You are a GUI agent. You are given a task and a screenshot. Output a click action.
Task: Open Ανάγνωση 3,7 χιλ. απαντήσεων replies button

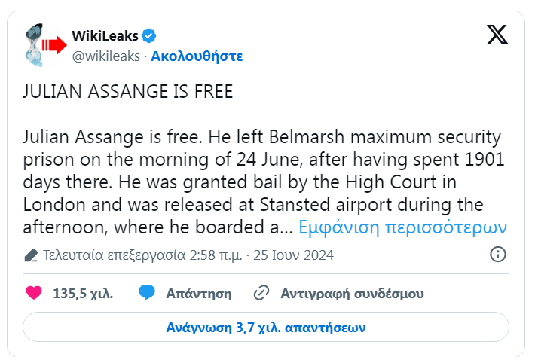click(266, 328)
